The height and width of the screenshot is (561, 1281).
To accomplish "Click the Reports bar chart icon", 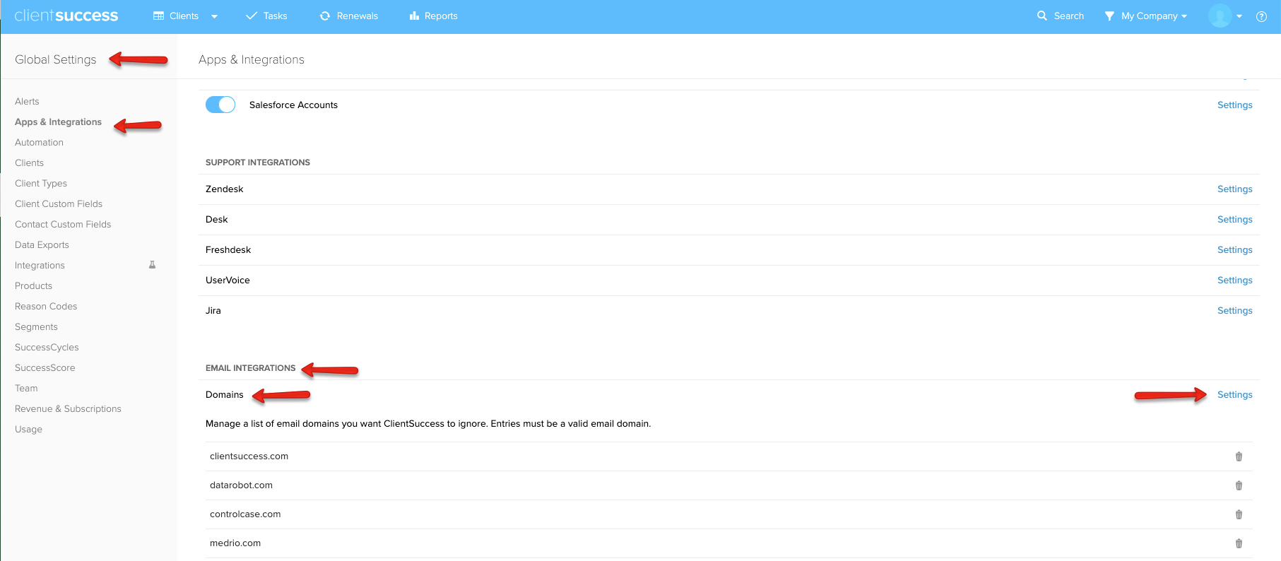I will coord(414,16).
